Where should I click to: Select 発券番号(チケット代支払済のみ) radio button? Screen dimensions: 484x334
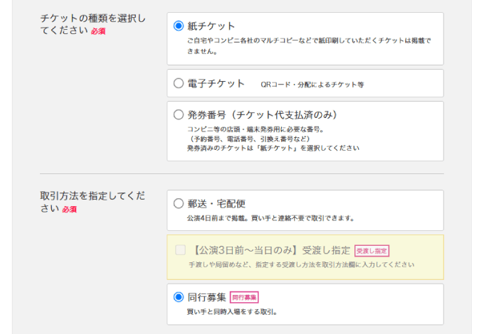(179, 114)
